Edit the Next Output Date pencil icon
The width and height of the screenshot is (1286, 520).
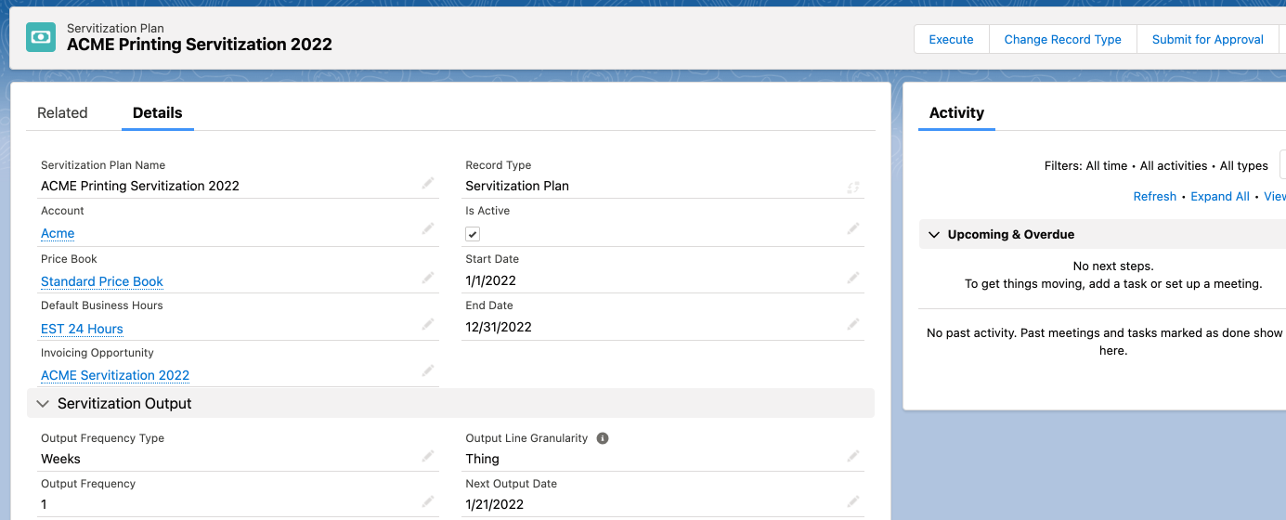tap(853, 501)
